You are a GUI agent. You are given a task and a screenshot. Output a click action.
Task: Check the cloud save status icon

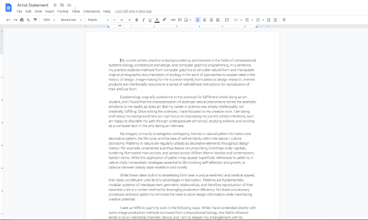tap(69, 5)
